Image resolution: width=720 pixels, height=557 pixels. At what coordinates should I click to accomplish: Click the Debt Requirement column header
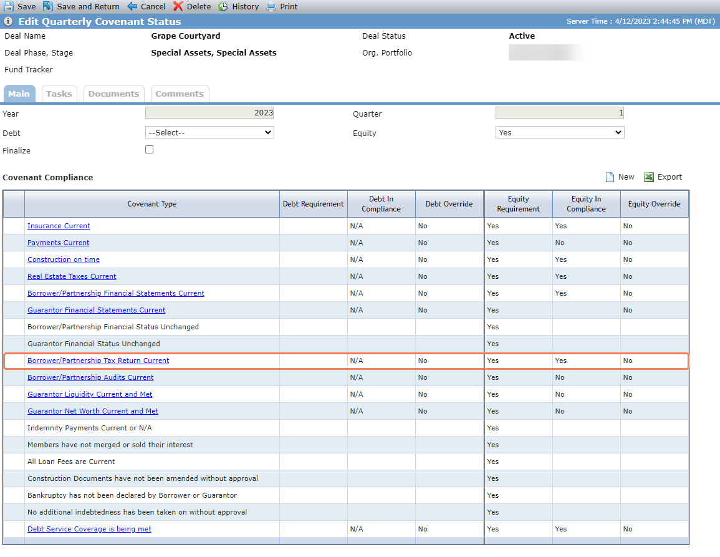click(313, 203)
